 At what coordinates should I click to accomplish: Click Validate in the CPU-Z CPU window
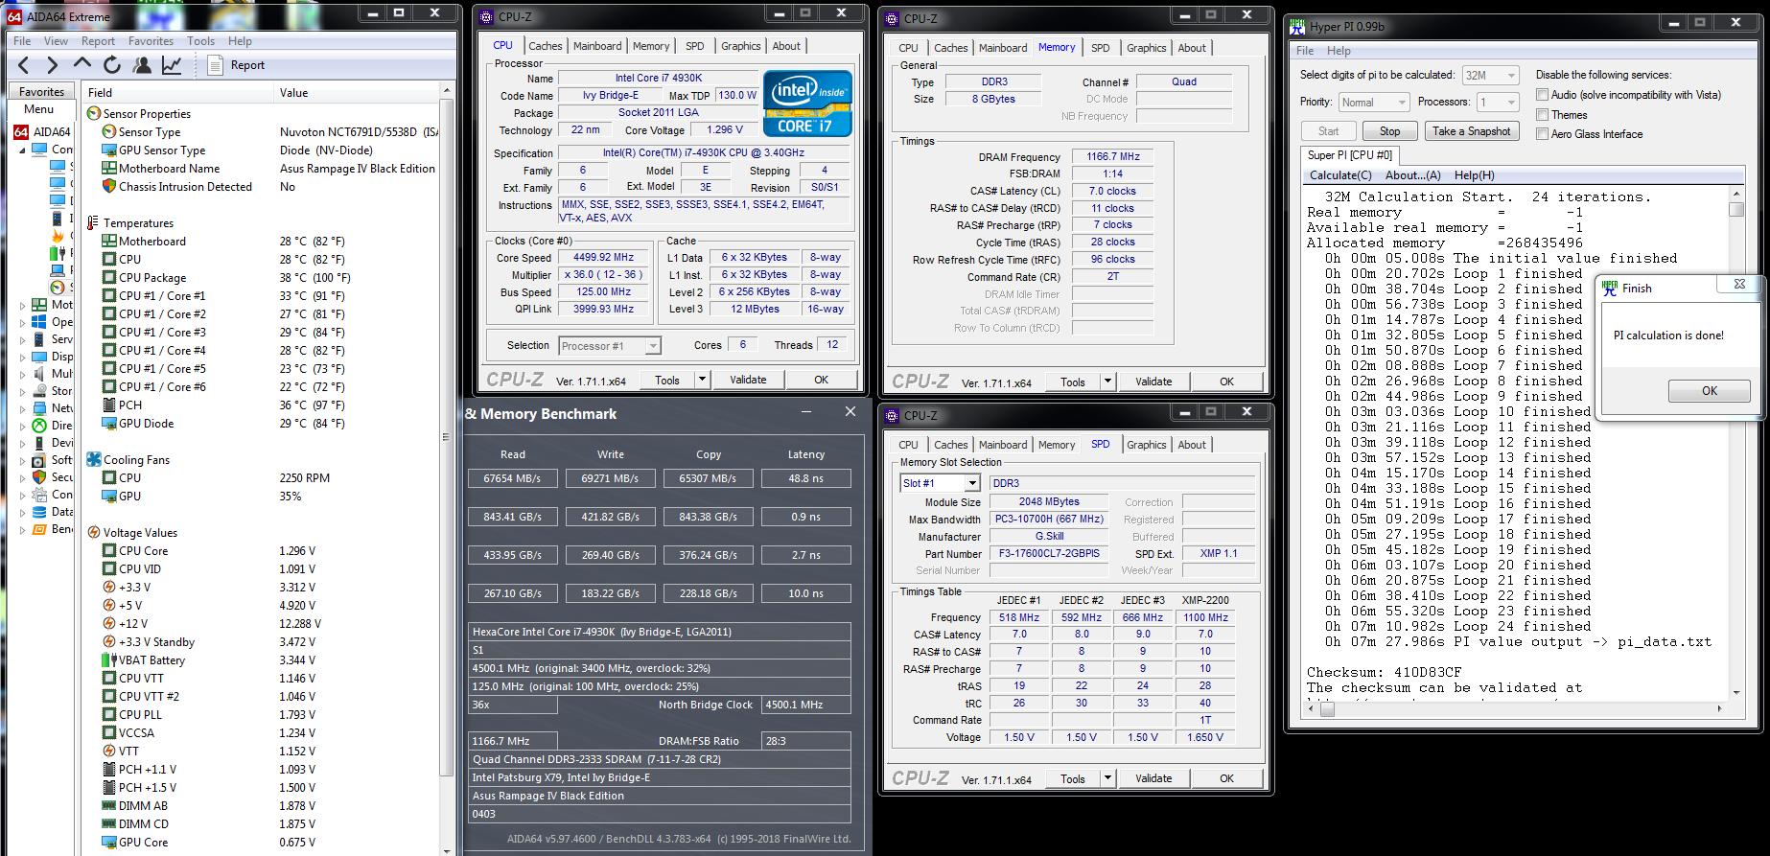tap(748, 380)
